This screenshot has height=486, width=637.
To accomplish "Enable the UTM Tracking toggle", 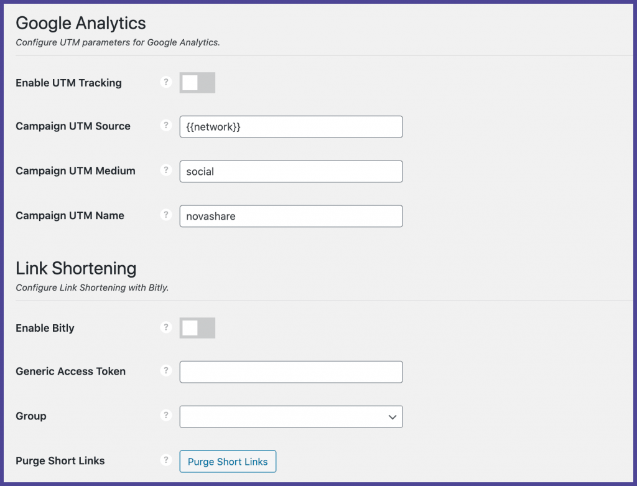I will point(197,83).
